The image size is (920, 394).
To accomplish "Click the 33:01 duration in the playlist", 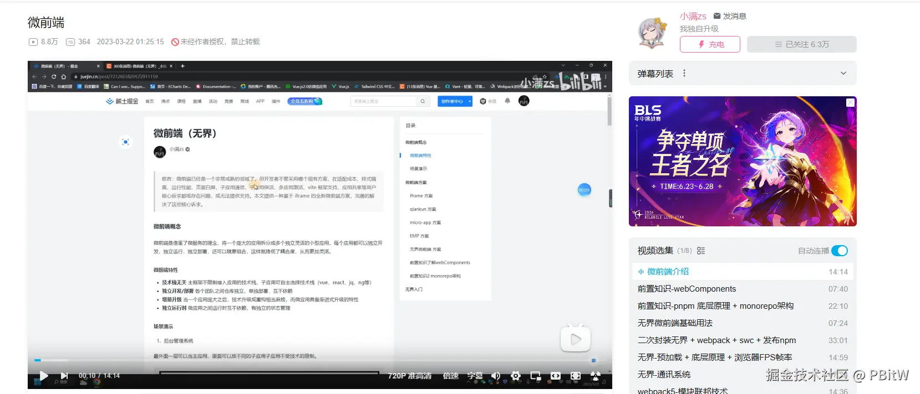I will 838,340.
